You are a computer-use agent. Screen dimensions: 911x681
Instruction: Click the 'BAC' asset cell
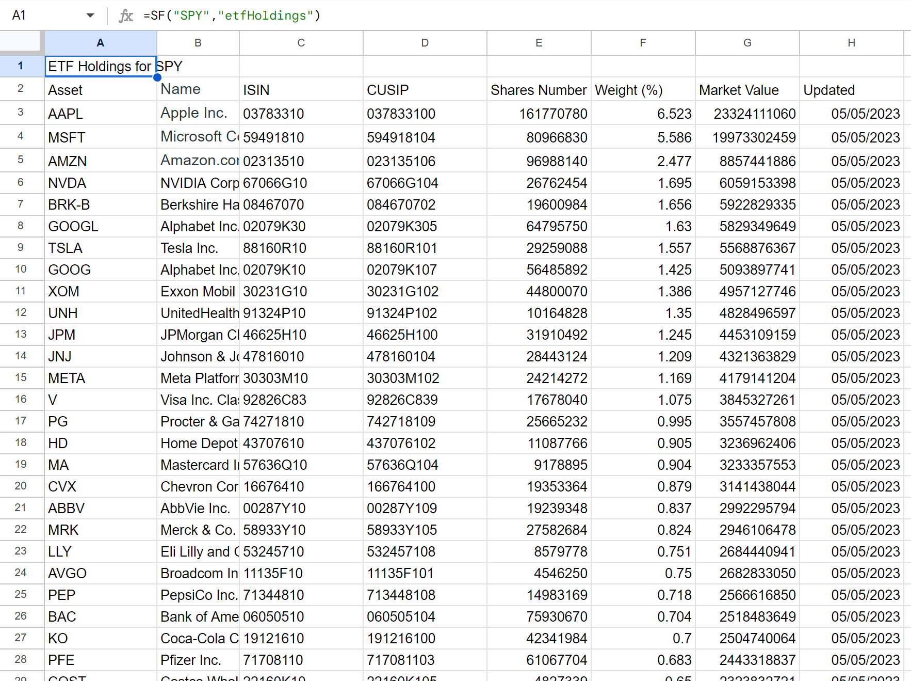click(x=101, y=616)
